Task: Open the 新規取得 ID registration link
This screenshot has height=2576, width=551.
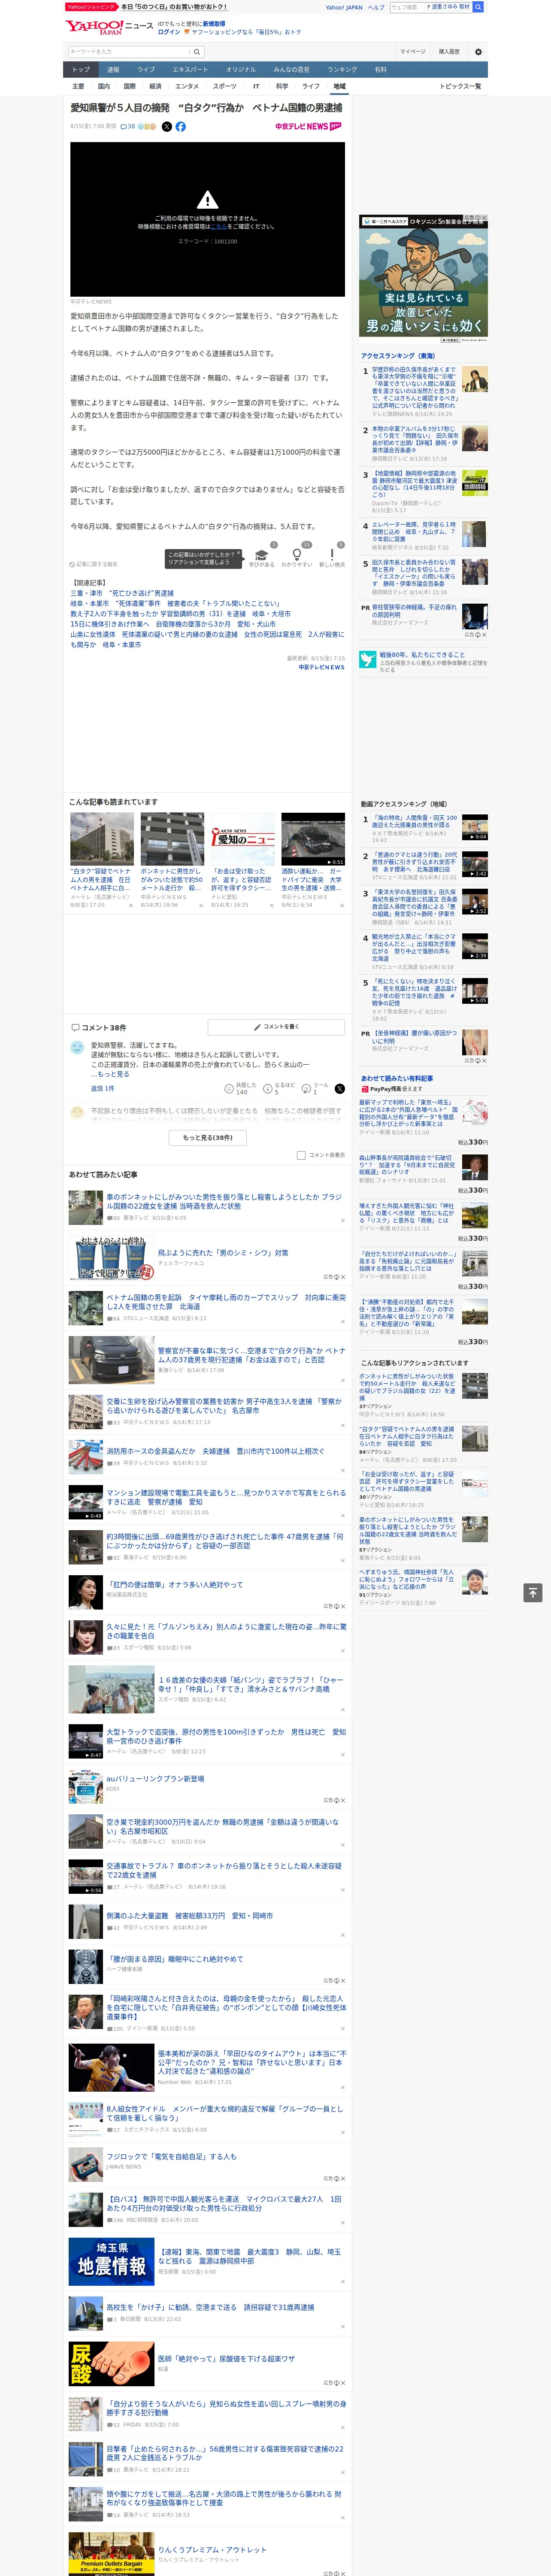Action: pyautogui.click(x=214, y=23)
